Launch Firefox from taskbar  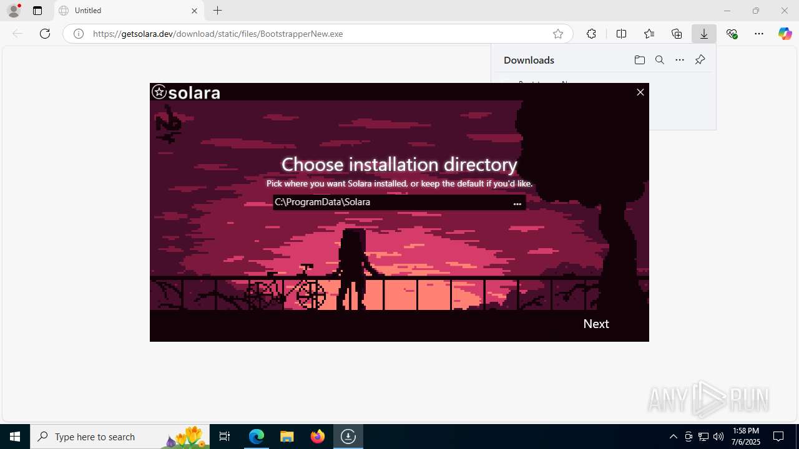point(318,437)
